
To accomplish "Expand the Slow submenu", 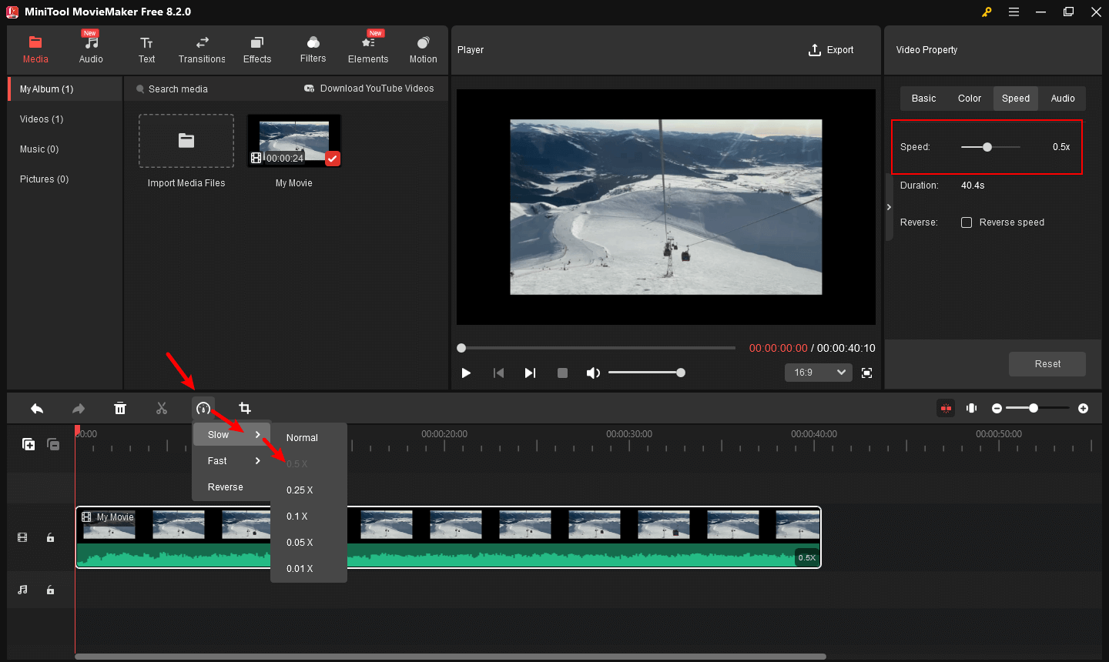I will (x=232, y=435).
